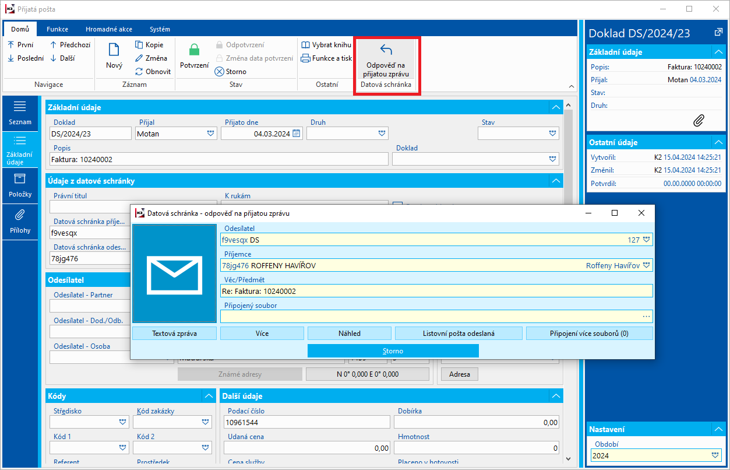
Task: Cancel the document with Storno in ribbon
Action: (230, 71)
